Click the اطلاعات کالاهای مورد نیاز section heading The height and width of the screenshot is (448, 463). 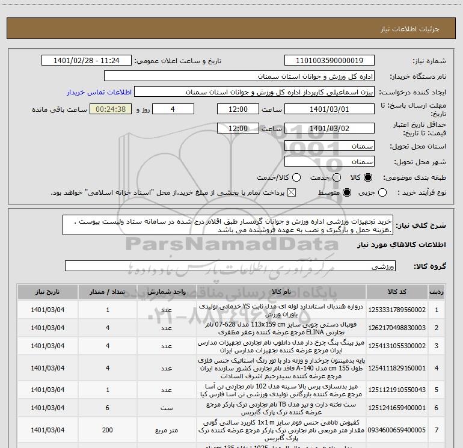401,245
